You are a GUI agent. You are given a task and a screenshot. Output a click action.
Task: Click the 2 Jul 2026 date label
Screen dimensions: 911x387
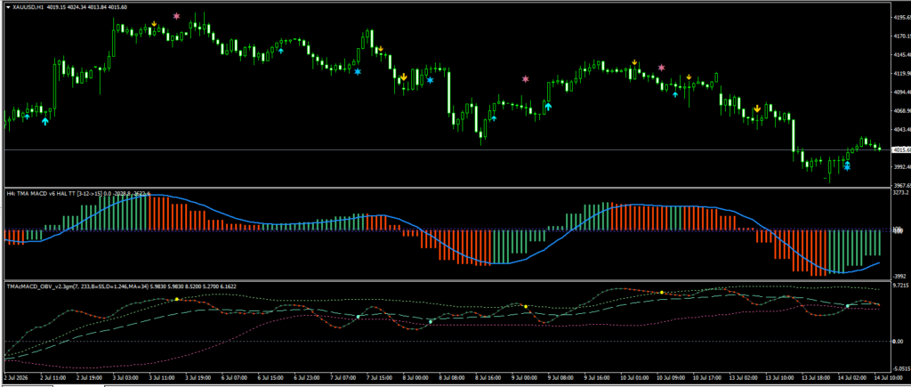coord(16,376)
